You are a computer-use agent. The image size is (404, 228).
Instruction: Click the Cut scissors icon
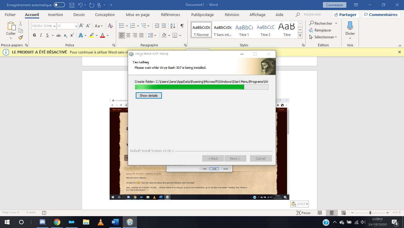[x=20, y=23]
